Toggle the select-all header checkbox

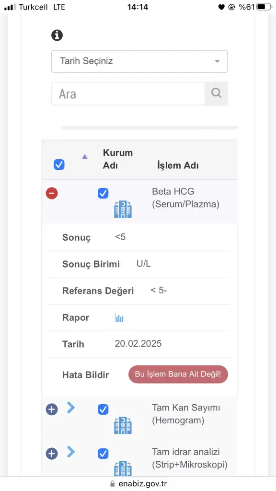(59, 164)
